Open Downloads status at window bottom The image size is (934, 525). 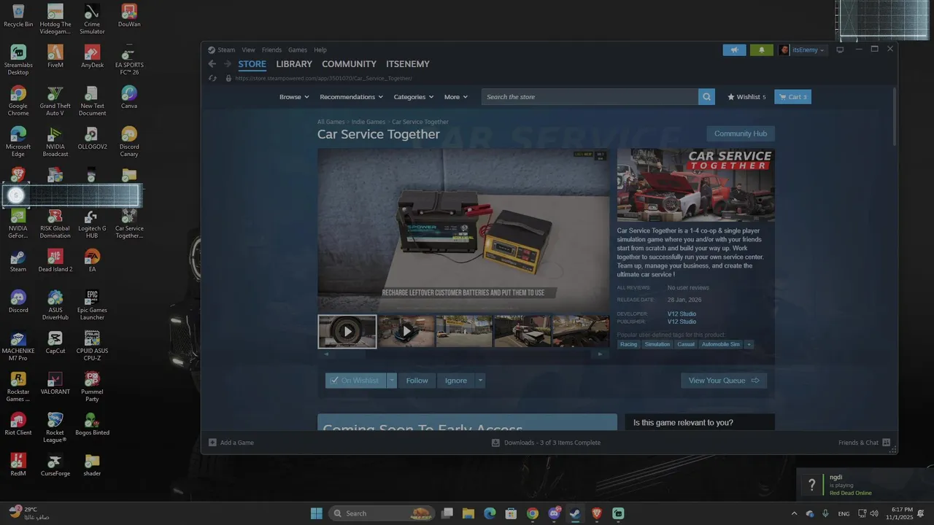(x=546, y=443)
